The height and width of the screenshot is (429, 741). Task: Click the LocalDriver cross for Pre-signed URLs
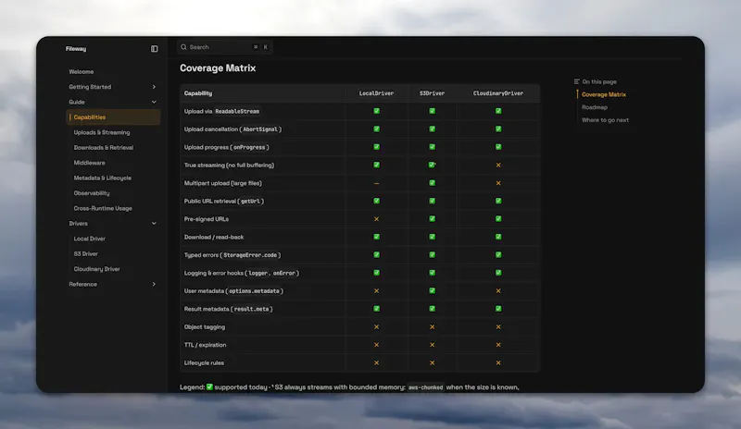coord(376,219)
